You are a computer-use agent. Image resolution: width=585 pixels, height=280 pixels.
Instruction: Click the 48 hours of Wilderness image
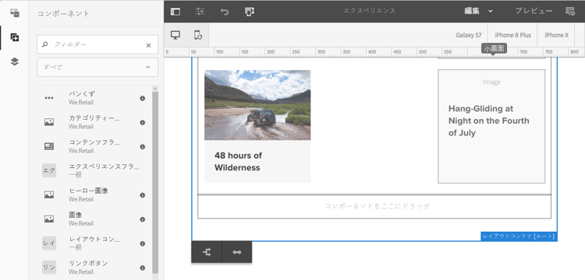257,105
